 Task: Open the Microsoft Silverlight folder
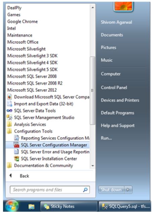26,49
